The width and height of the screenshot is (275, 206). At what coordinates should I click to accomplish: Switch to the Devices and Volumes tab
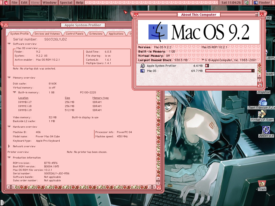(47, 34)
